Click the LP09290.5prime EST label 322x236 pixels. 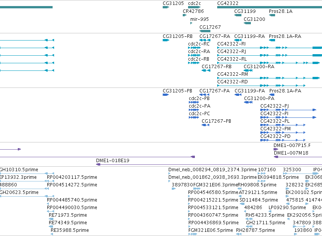pyautogui.click(x=287, y=208)
